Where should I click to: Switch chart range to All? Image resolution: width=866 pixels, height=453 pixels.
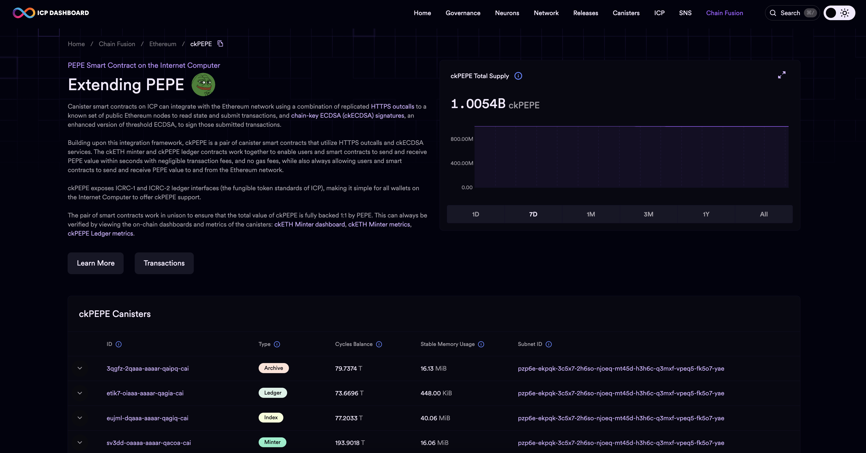(764, 214)
